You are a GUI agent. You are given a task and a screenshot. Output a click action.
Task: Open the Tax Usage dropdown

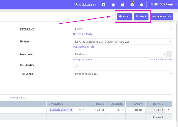pyautogui.click(x=122, y=74)
